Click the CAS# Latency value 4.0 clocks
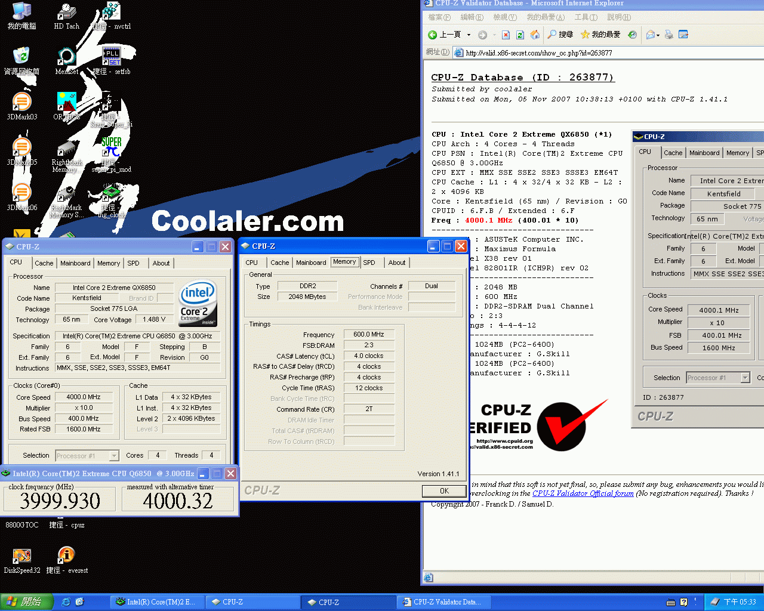 369,356
